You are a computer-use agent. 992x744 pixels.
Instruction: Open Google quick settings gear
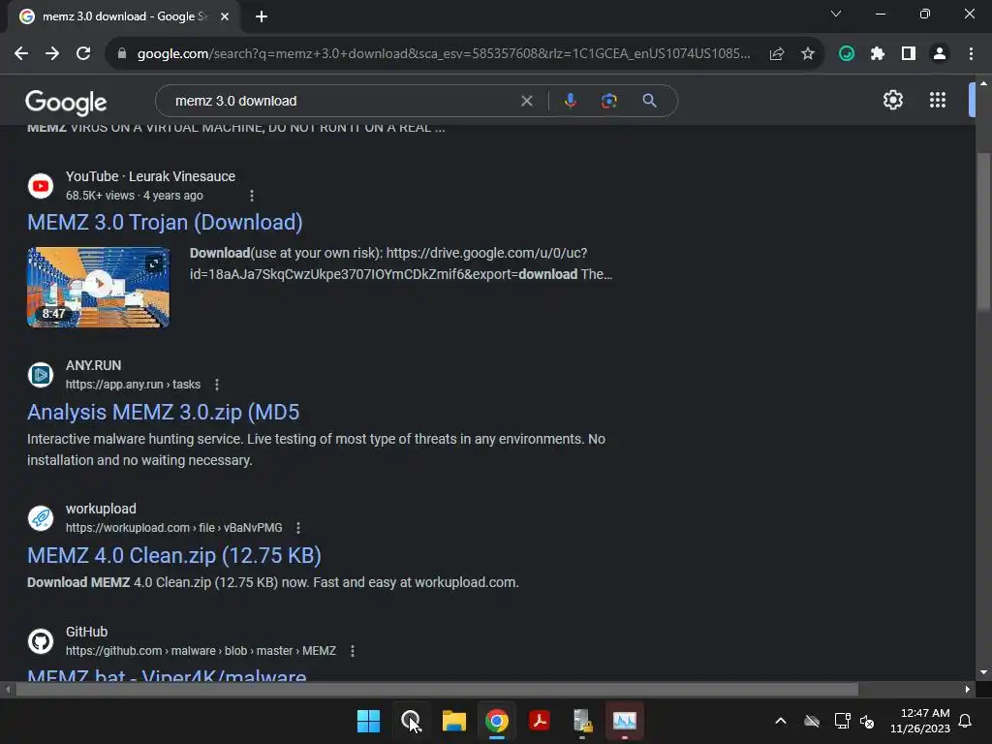(892, 100)
